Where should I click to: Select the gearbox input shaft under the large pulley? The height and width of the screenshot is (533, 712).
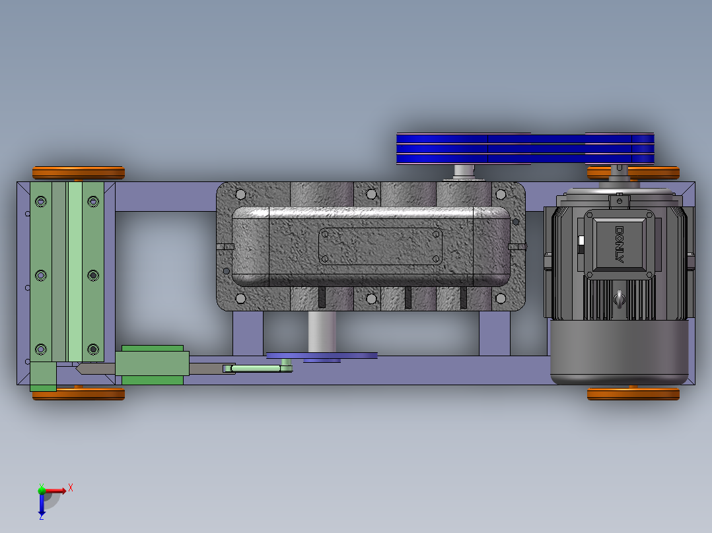tap(464, 172)
